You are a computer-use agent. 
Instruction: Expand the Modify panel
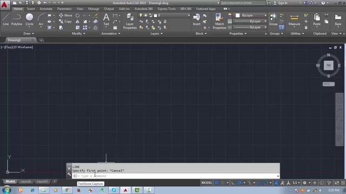click(x=78, y=33)
